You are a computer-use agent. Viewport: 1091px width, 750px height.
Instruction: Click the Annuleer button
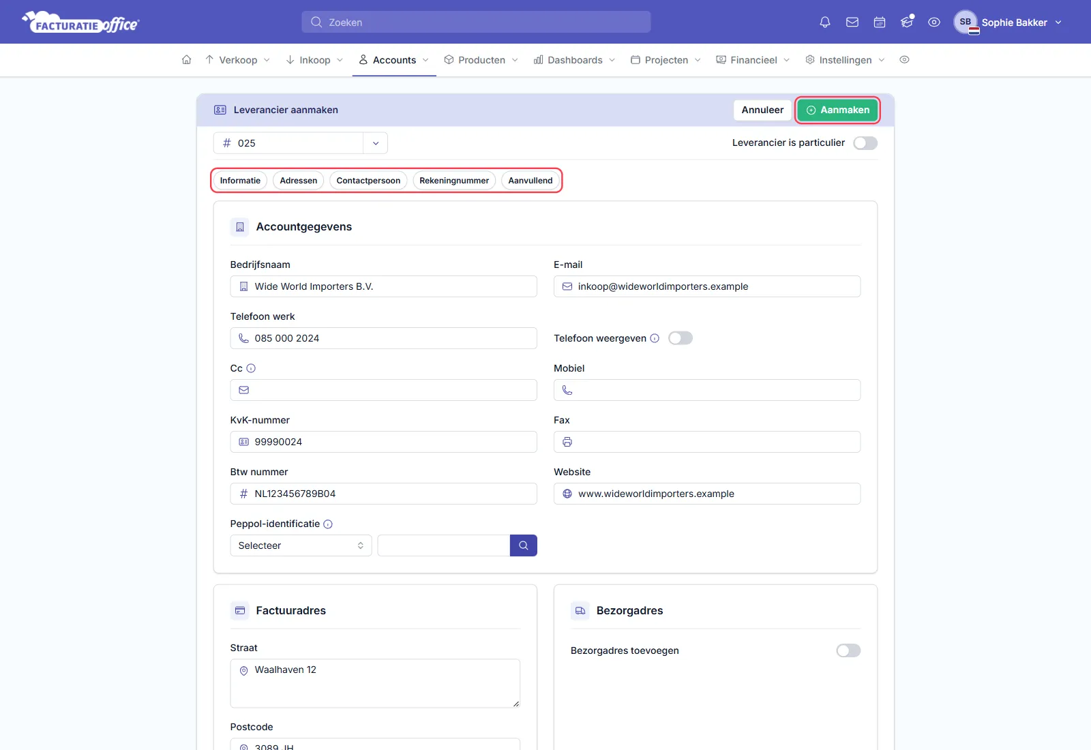coord(762,110)
